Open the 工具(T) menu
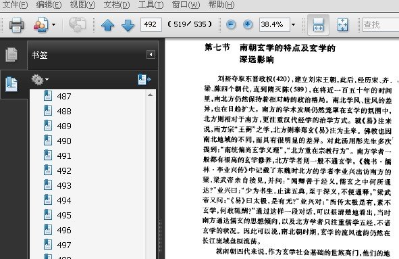Viewport: 399px width, 259px height. point(151,5)
